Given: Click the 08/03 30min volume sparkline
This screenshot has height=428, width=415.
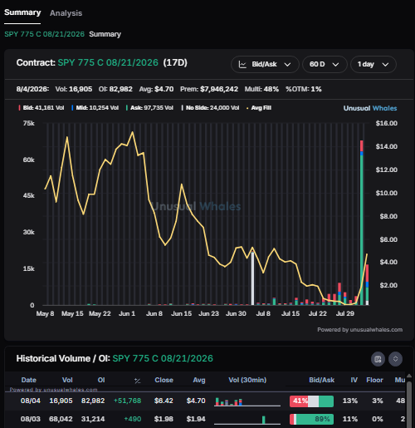Looking at the screenshot, I should [247, 420].
